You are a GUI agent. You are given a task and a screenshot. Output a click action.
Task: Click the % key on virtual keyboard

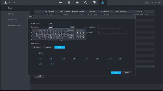pyautogui.click(x=51, y=31)
